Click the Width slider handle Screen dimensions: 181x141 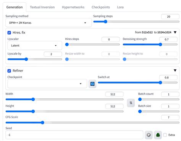point(33,99)
